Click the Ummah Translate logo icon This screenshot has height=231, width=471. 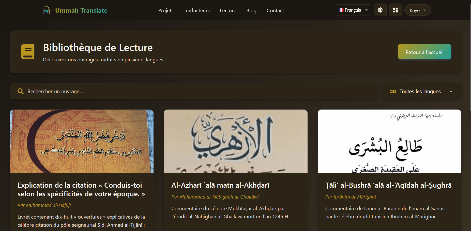pyautogui.click(x=46, y=10)
